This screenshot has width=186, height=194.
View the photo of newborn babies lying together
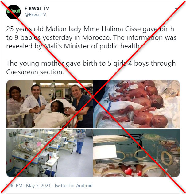click(136, 104)
